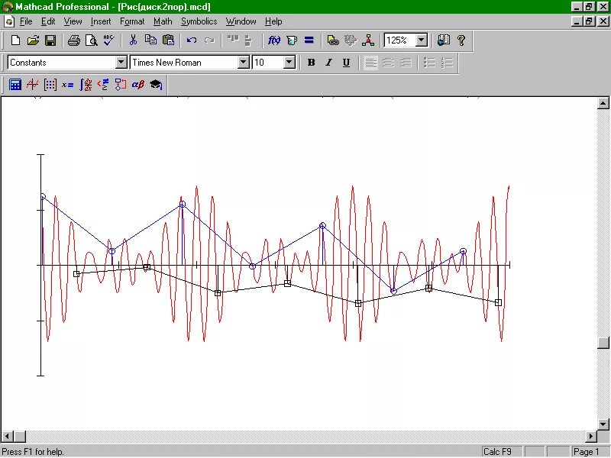Open Print Preview from the toolbar
611x458 pixels.
[x=91, y=40]
